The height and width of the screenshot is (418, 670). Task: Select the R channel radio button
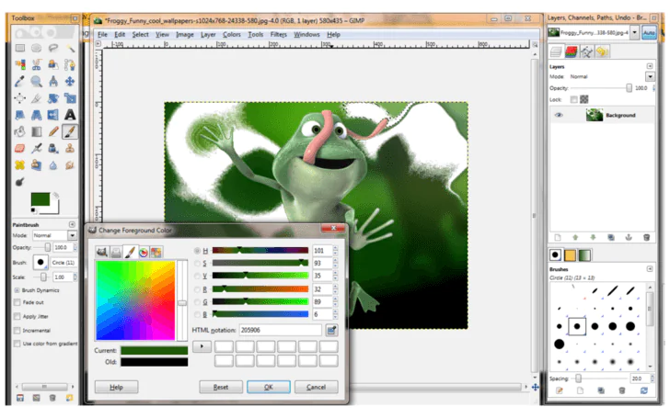[197, 288]
